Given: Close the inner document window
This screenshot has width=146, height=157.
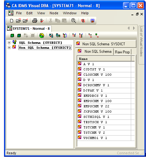Looking at the screenshot, I should coord(142,14).
